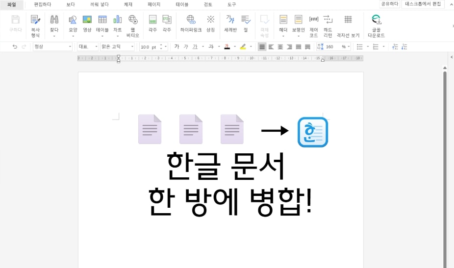This screenshot has height=268, width=454.
Task: Switch to the 끼워 넣다 insert tab
Action: point(100,4)
